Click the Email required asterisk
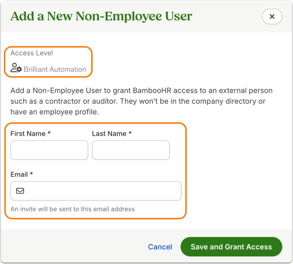Image resolution: width=293 pixels, height=264 pixels. [x=32, y=174]
